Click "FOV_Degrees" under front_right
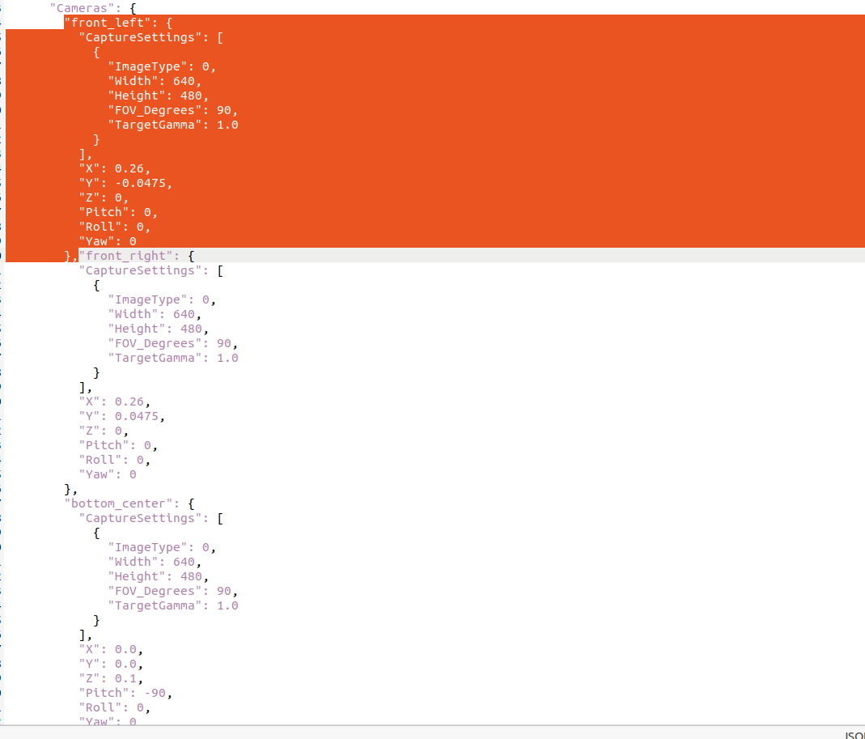This screenshot has width=865, height=739. 155,343
